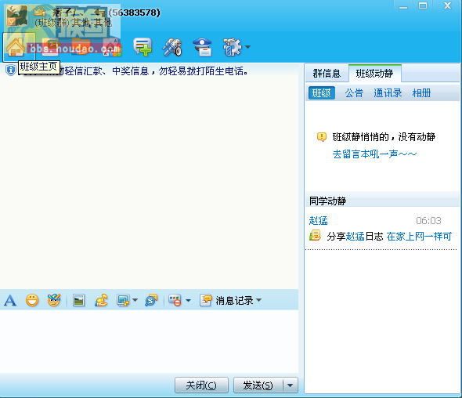Open group settings gear icon
This screenshot has width=462, height=398.
[x=233, y=47]
